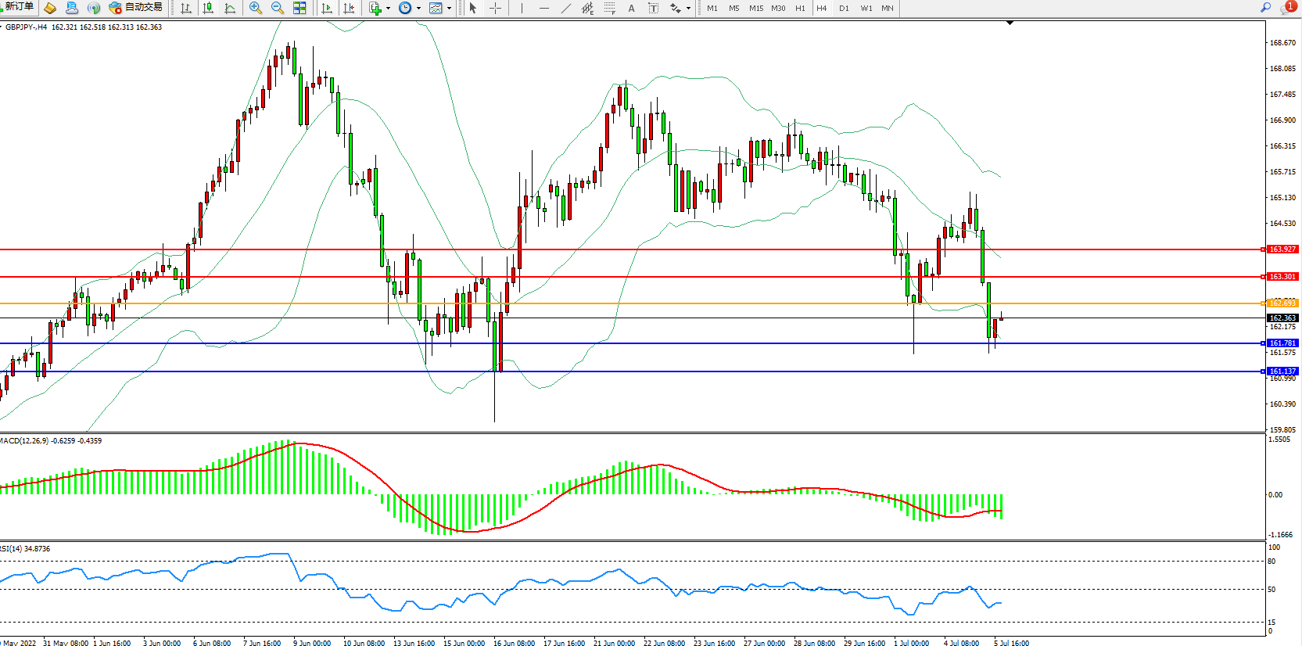
Task: Click the New Order (新订单) button
Action: 19,7
